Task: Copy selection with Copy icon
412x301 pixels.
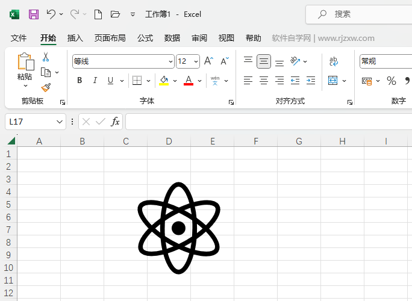Action: pyautogui.click(x=46, y=72)
